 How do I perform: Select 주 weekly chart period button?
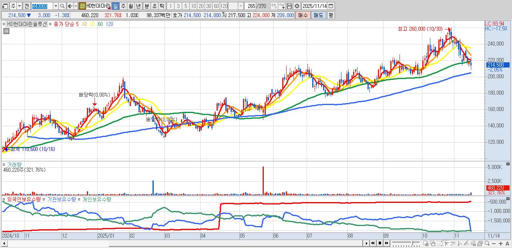click(x=123, y=6)
